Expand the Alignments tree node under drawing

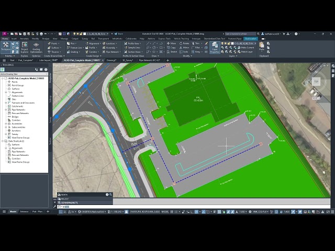coord(6,92)
